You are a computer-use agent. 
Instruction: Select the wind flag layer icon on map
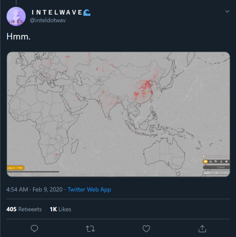pyautogui.click(x=216, y=161)
